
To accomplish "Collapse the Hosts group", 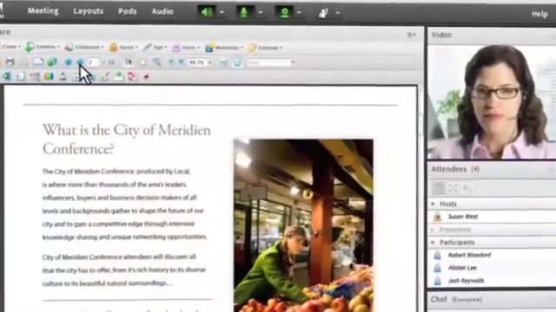I will pos(433,205).
